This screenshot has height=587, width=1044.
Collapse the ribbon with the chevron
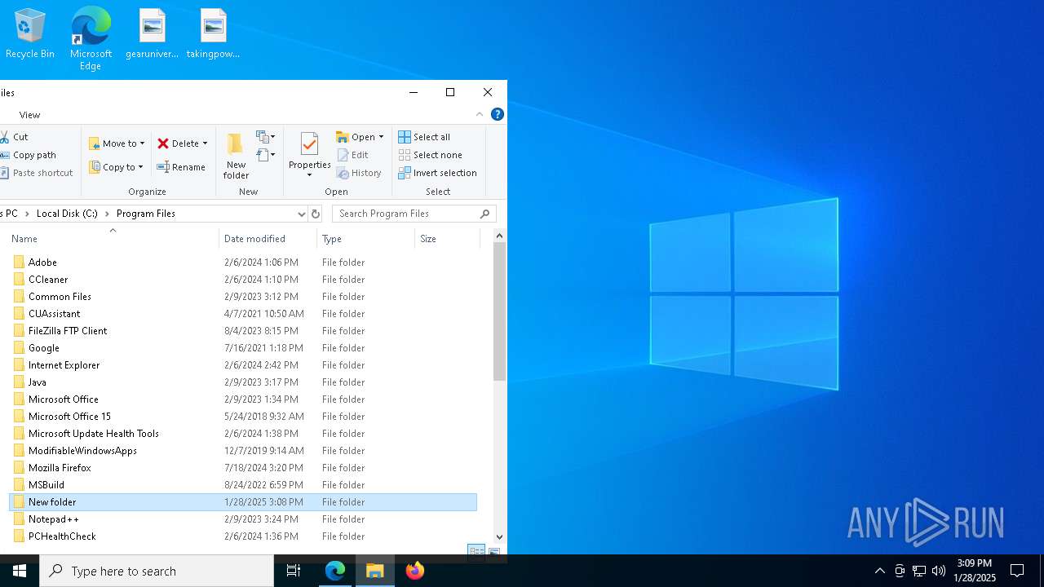(x=480, y=115)
